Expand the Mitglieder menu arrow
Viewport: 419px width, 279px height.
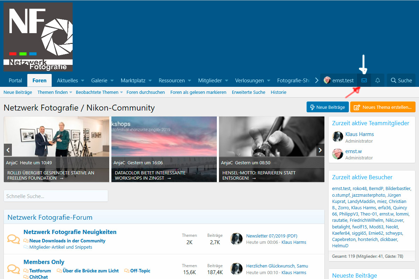[x=226, y=81]
